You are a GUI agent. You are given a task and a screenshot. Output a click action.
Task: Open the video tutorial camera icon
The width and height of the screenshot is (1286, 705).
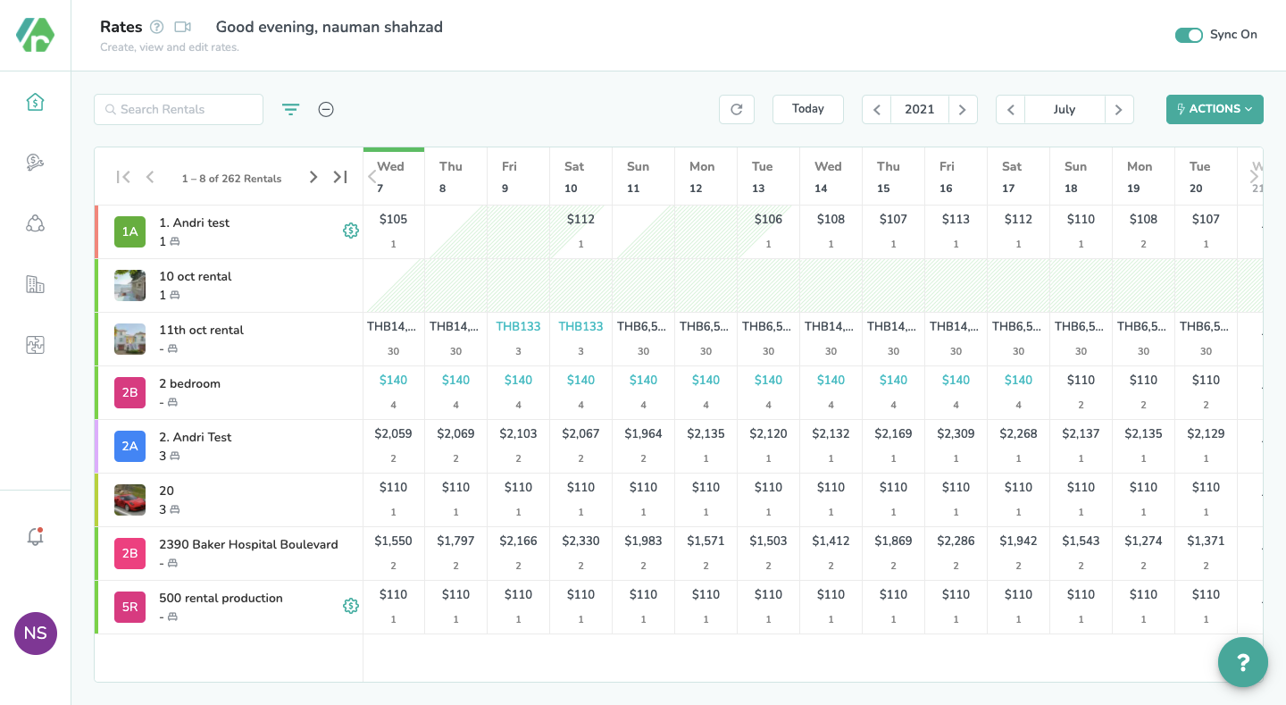click(x=183, y=27)
